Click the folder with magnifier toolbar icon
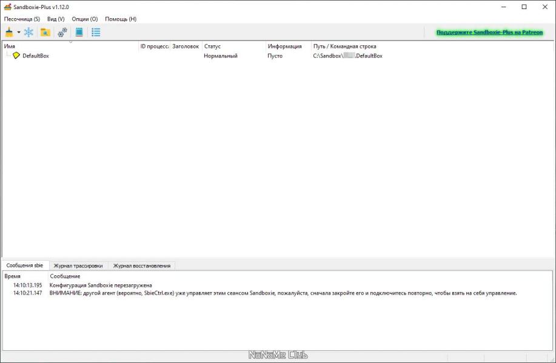 [45, 32]
